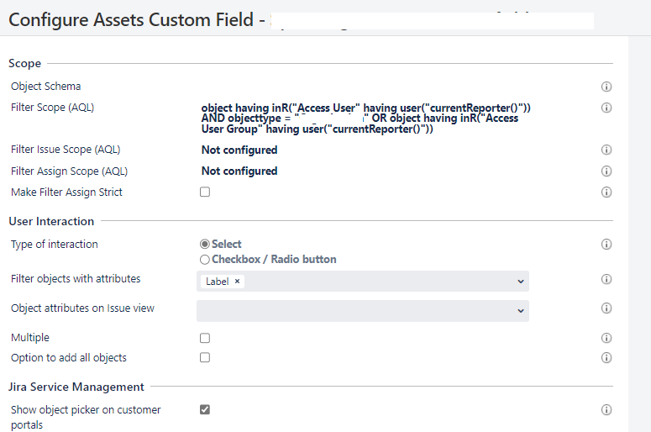Show info for Filter Scope (AQL)
Screen dimensions: 651x432
[x=606, y=108]
